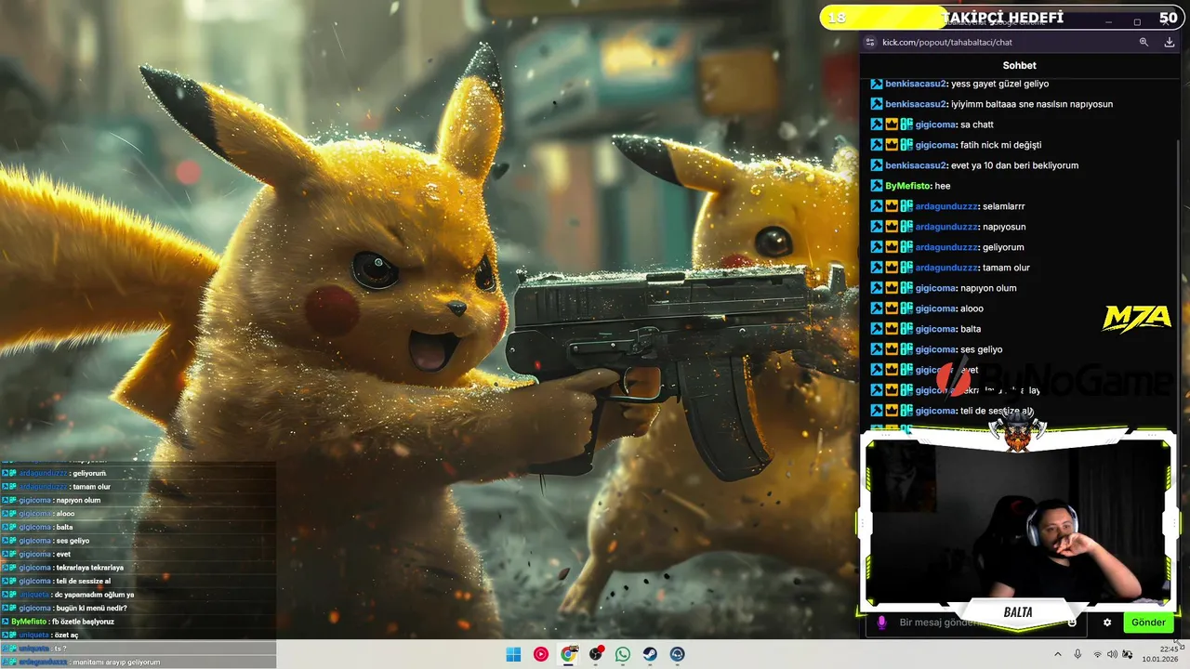The height and width of the screenshot is (669, 1190).
Task: Open the volume control in tray
Action: coord(1113,654)
